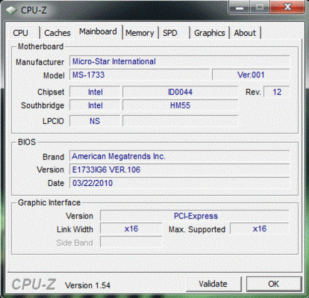Image resolution: width=309 pixels, height=298 pixels.
Task: Click the Southbridge HM55 field
Action: [180, 105]
